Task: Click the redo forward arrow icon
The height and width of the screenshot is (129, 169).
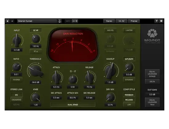Action: click(x=12, y=21)
